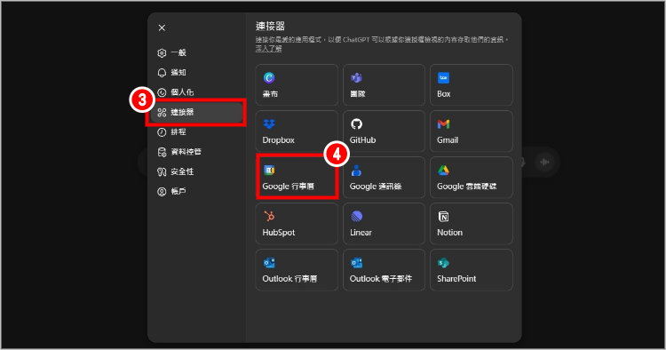Open the HubSpot connector
The image size is (666, 350).
(x=297, y=224)
